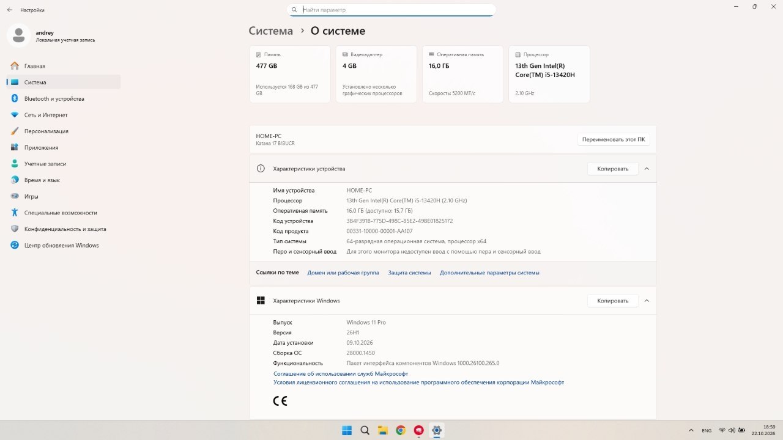
Task: Open Дополнительные параметры системы link
Action: (x=489, y=273)
